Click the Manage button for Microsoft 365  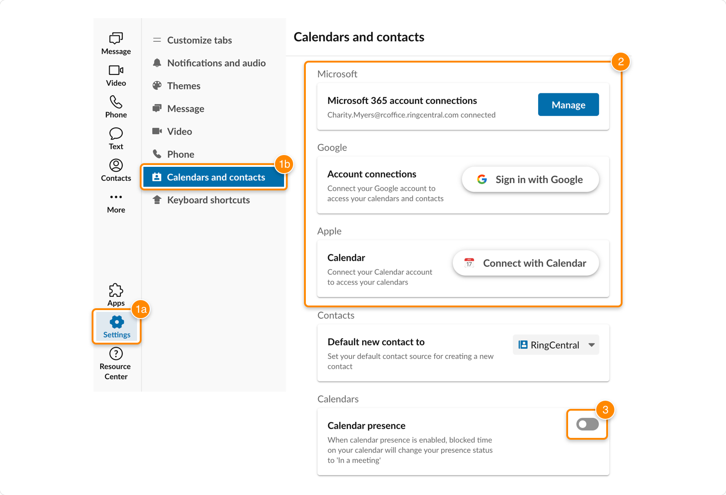[568, 104]
